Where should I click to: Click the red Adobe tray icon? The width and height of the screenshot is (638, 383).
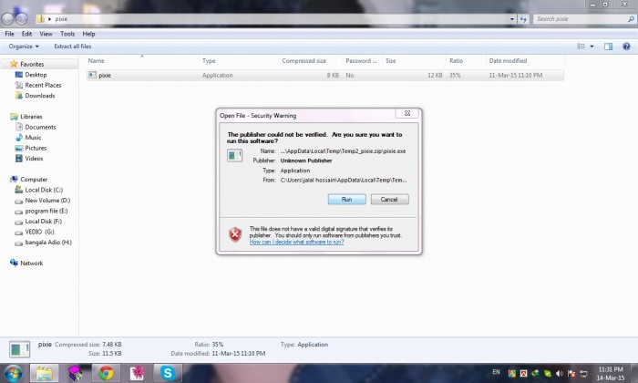[524, 373]
